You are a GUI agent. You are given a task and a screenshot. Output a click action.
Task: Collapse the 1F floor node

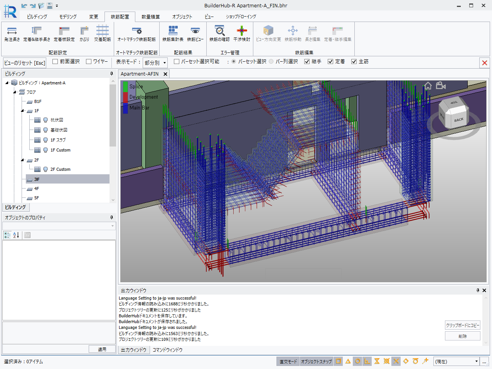click(x=22, y=111)
